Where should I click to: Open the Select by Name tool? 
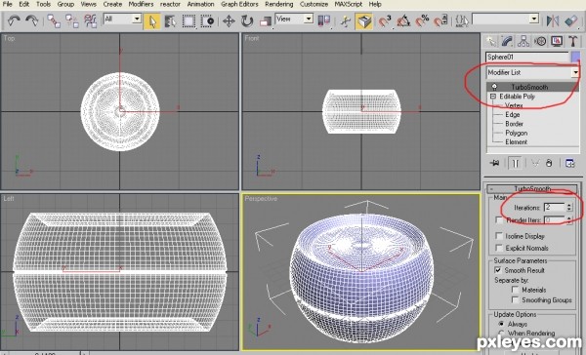point(170,21)
